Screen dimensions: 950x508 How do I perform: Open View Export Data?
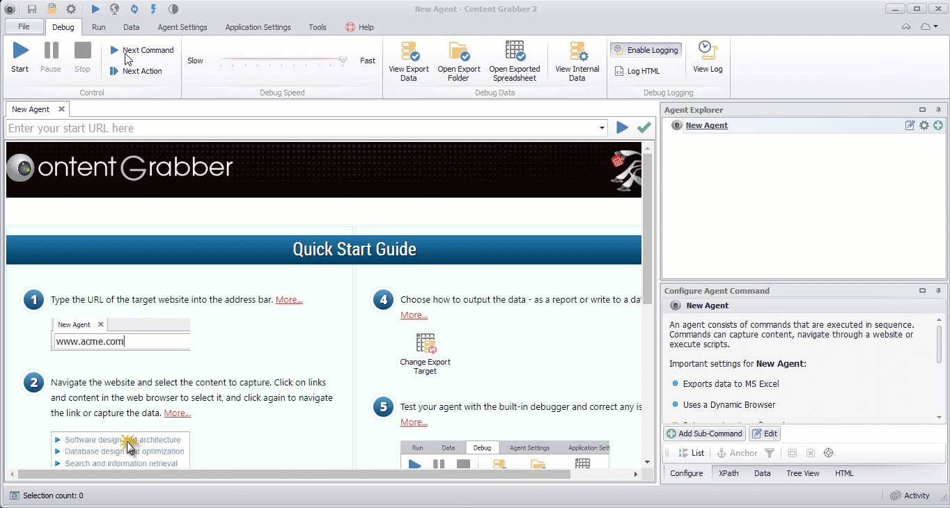409,52
